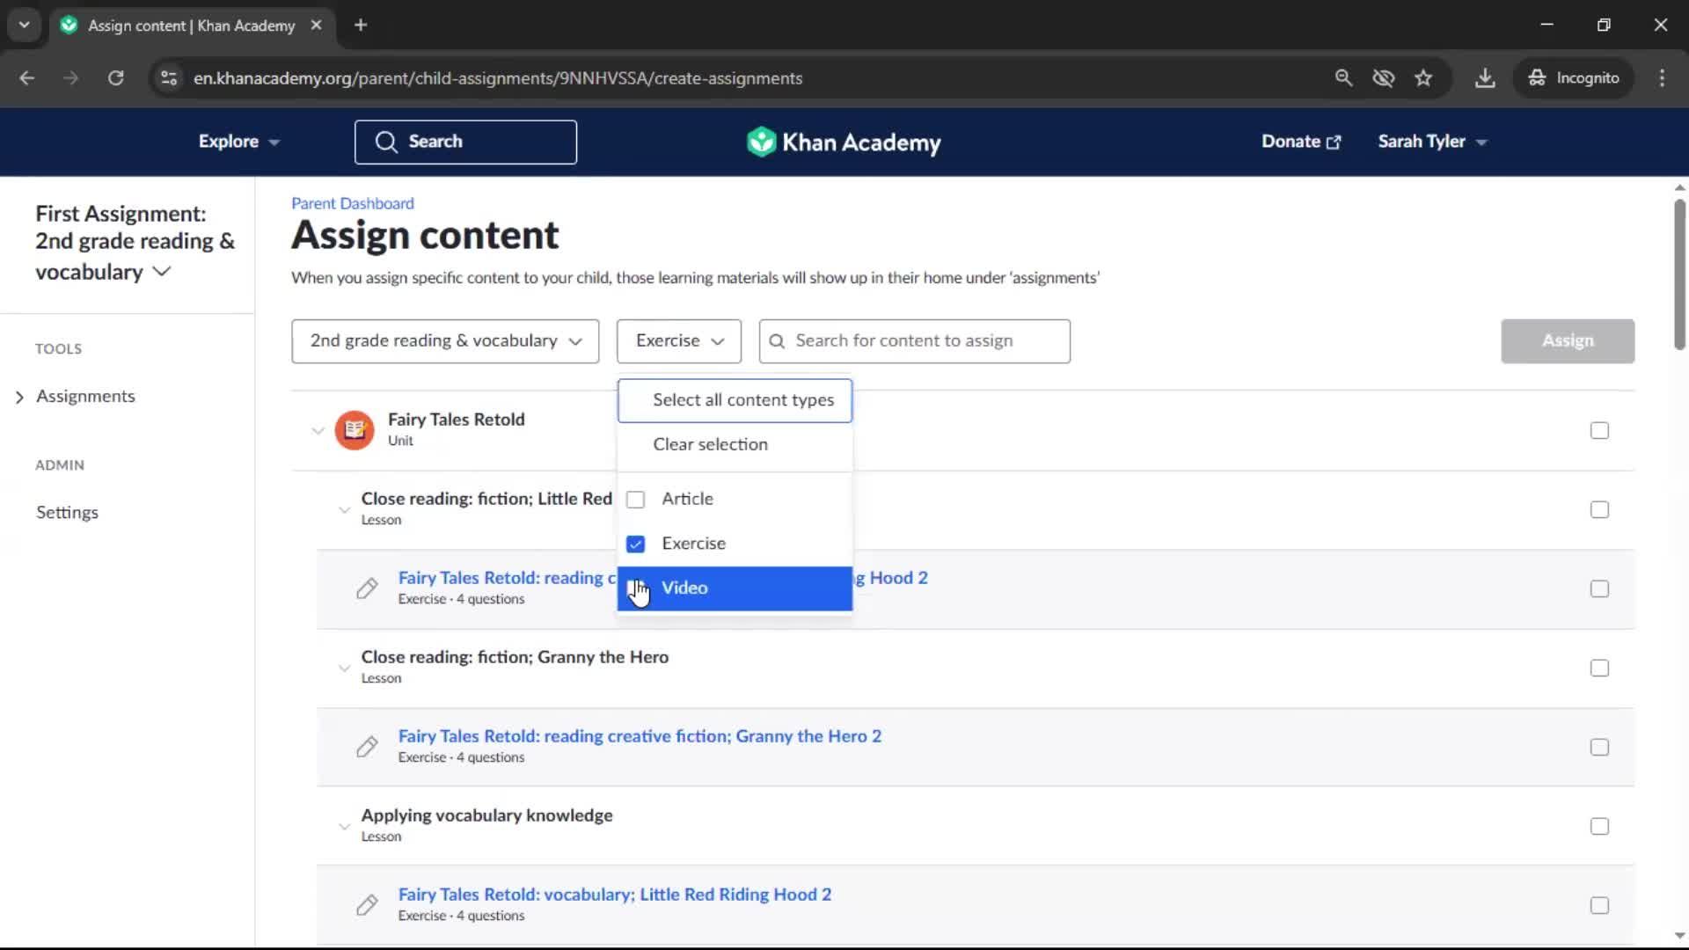The image size is (1689, 950).
Task: Click the browser back arrow
Action: point(26,78)
